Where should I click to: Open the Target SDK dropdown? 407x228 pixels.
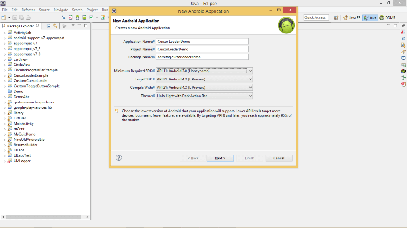[x=204, y=79]
